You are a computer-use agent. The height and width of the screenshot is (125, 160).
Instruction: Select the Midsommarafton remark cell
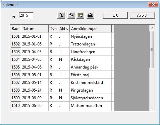[91, 106]
